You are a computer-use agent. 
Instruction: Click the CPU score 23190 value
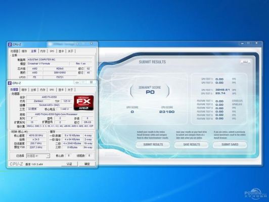pyautogui.click(x=167, y=112)
